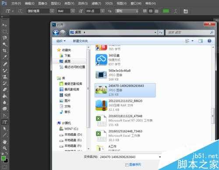The height and width of the screenshot is (170, 219).
Task: Open the Bold font style dropdown
Action: tap(73, 11)
